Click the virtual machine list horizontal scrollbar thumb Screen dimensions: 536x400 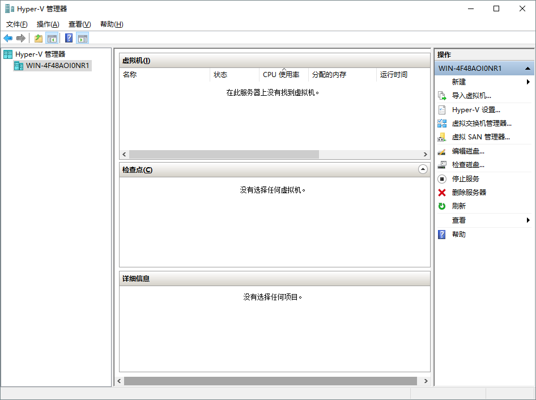[x=224, y=155]
